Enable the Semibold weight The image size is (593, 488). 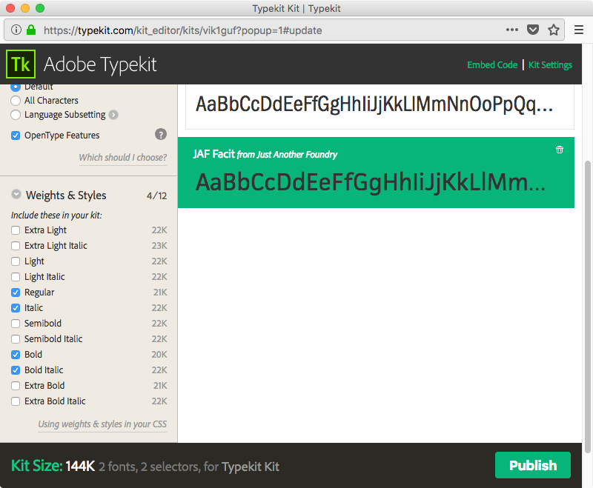coord(16,324)
